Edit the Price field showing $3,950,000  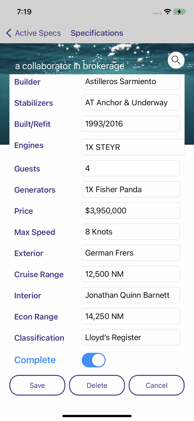[130, 210]
